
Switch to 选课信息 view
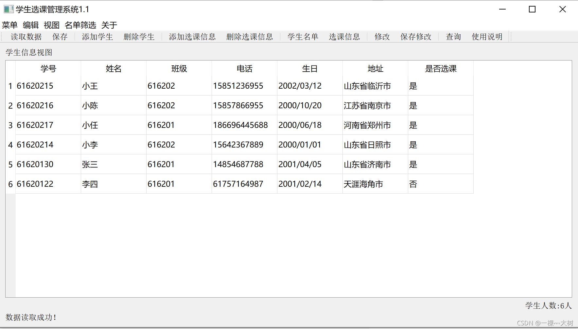click(x=344, y=37)
